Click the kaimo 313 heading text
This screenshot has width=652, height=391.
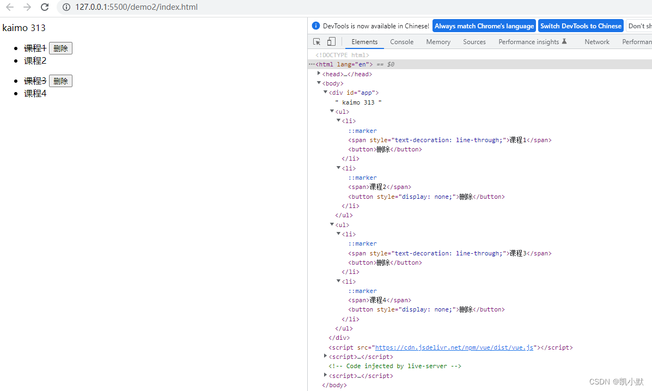click(x=24, y=28)
